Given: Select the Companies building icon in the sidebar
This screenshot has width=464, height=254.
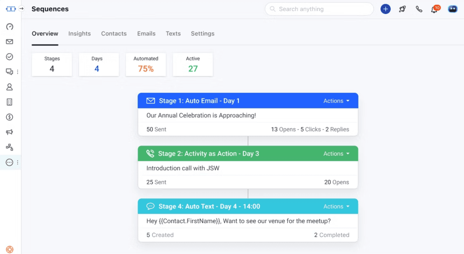Looking at the screenshot, I should pos(9,102).
